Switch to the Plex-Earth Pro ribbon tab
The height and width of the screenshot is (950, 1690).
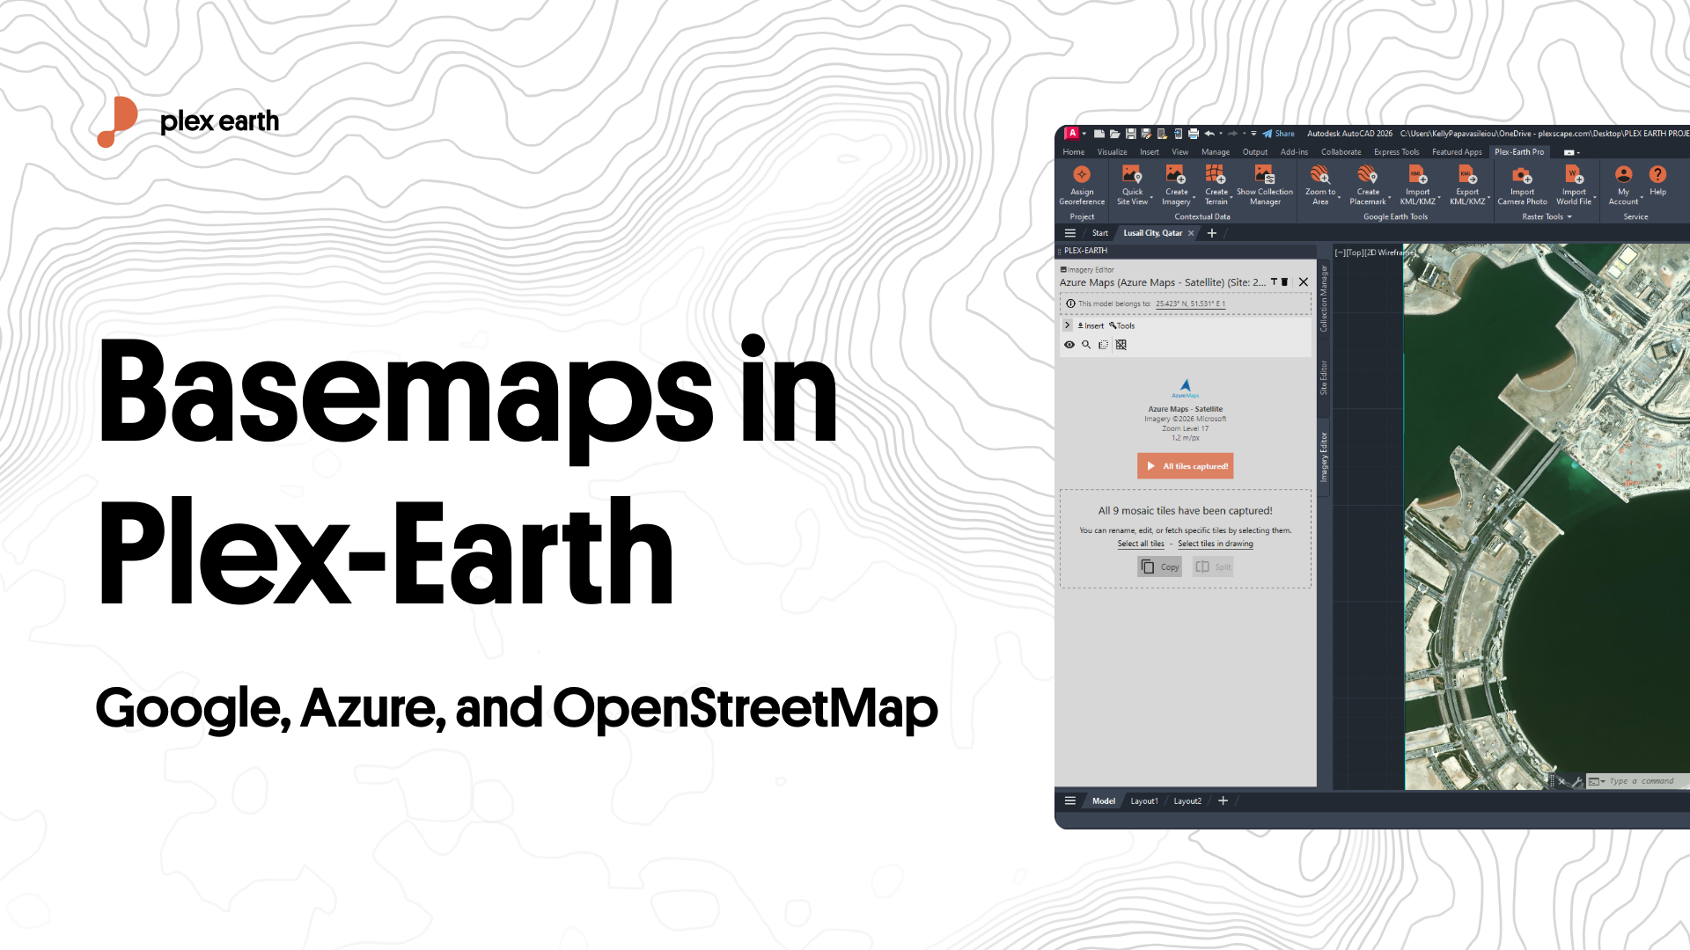(1519, 151)
